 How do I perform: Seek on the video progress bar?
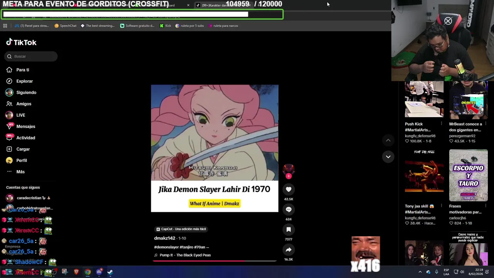[x=215, y=261]
